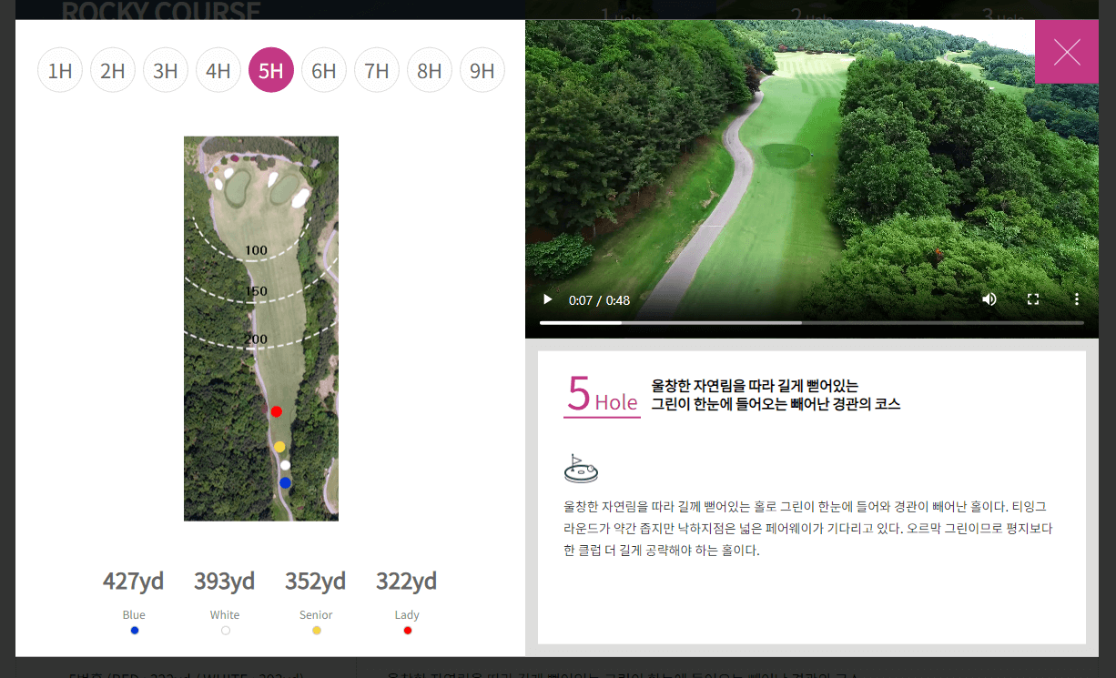Toggle the Blue tee dot marker

click(x=134, y=629)
